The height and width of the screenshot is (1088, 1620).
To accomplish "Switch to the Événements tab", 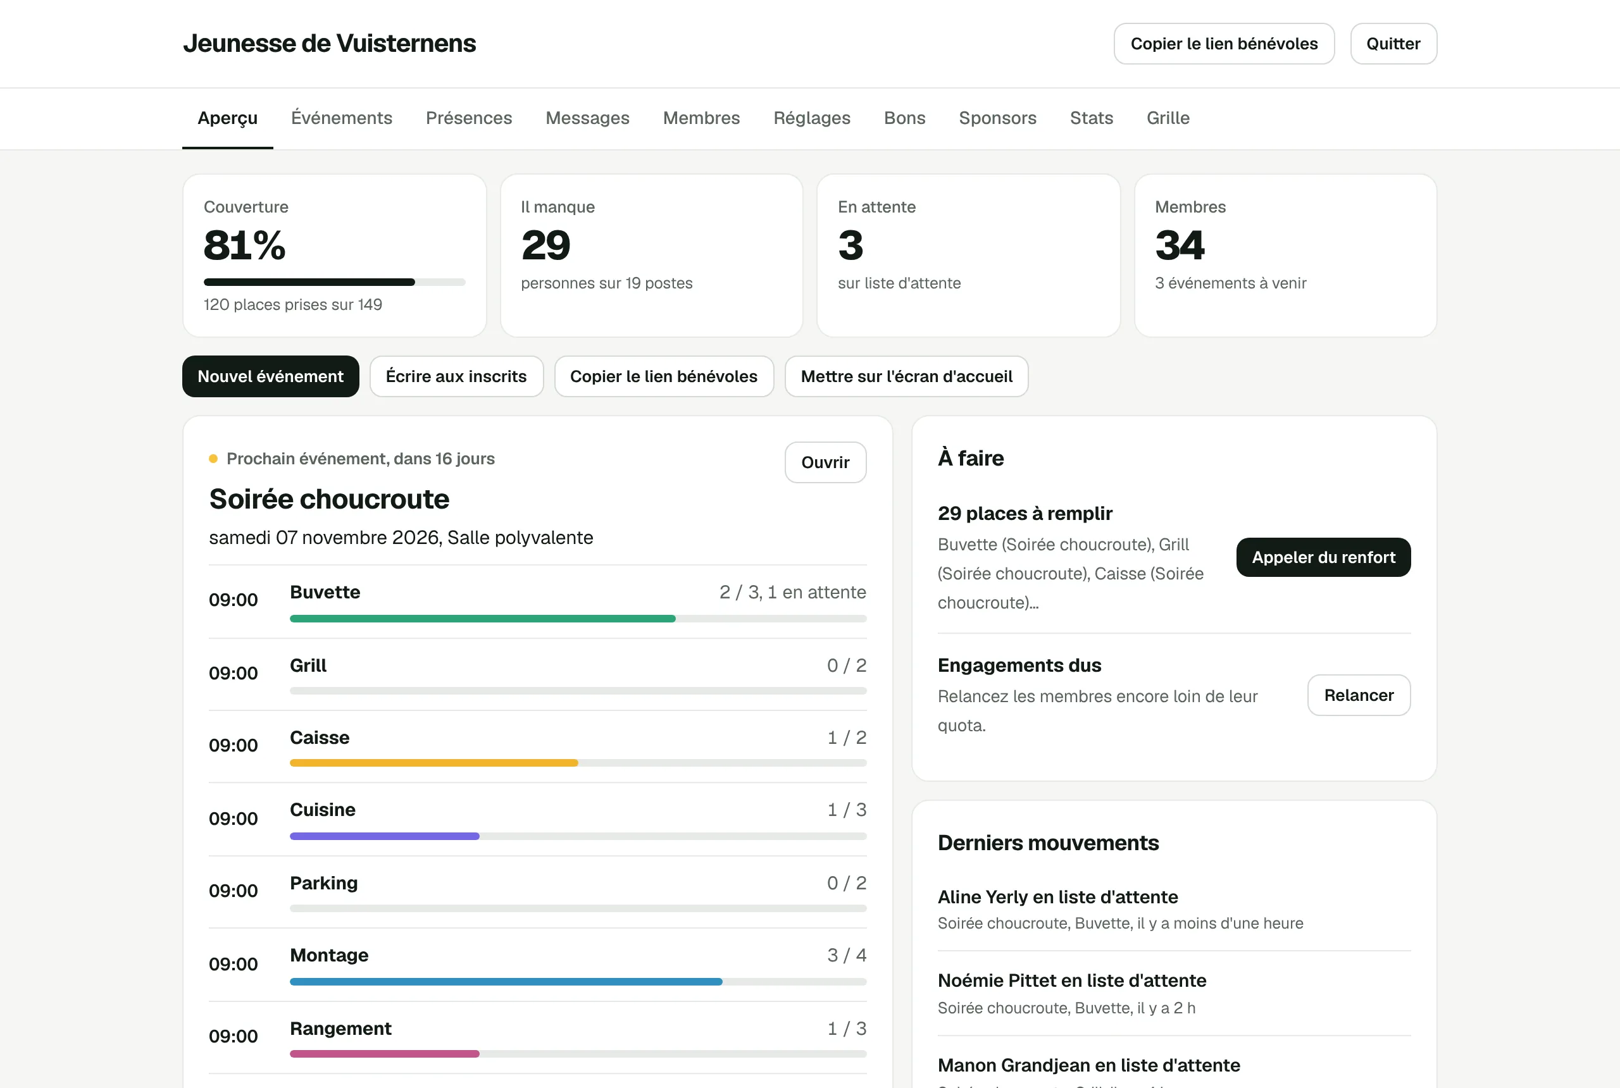I will (342, 118).
